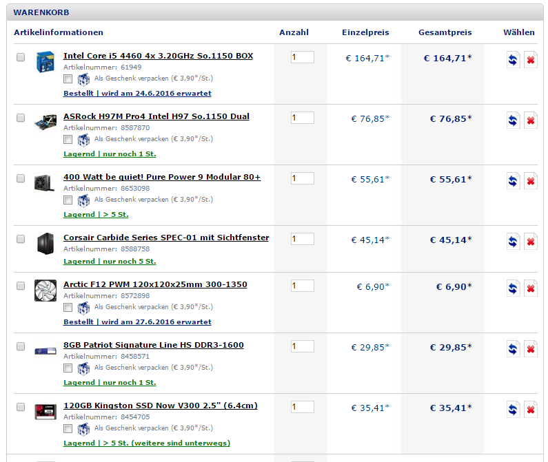Select the ASRock H97M Pro4 row checkbox

point(21,118)
